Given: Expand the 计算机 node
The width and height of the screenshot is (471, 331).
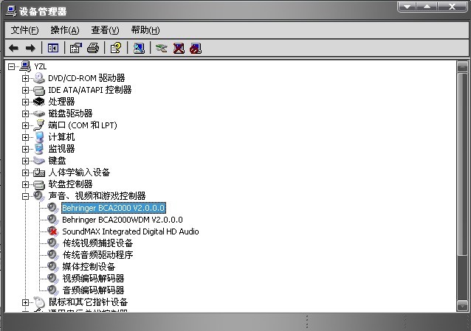Looking at the screenshot, I should [26, 137].
